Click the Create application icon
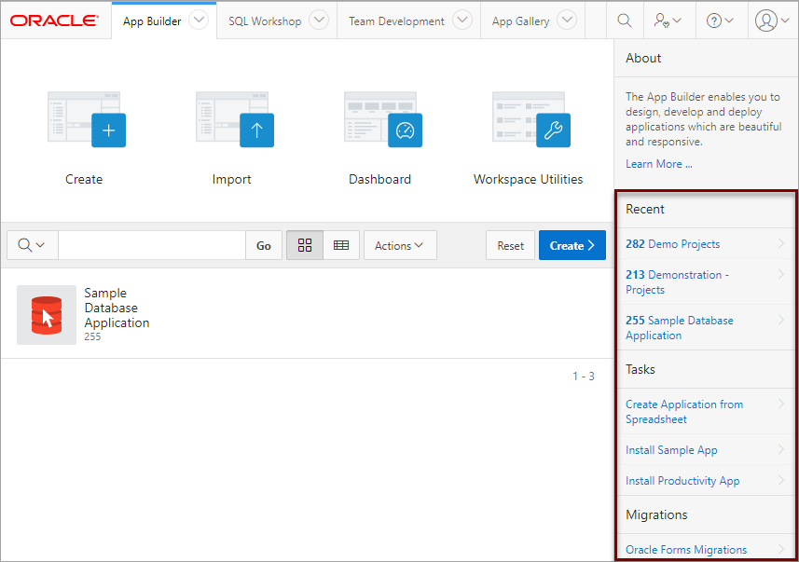The width and height of the screenshot is (799, 562). 87,119
